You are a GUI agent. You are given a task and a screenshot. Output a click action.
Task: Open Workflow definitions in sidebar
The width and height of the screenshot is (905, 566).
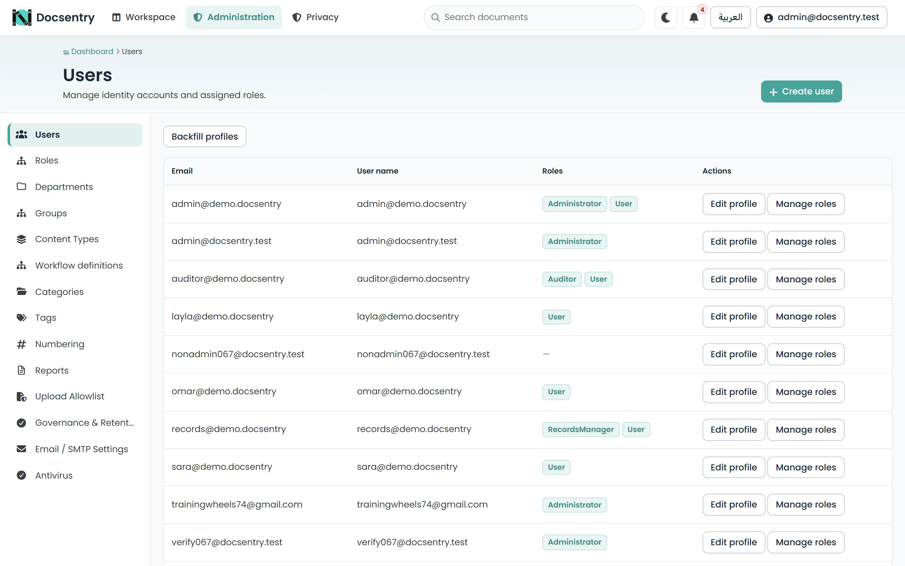coord(75,265)
